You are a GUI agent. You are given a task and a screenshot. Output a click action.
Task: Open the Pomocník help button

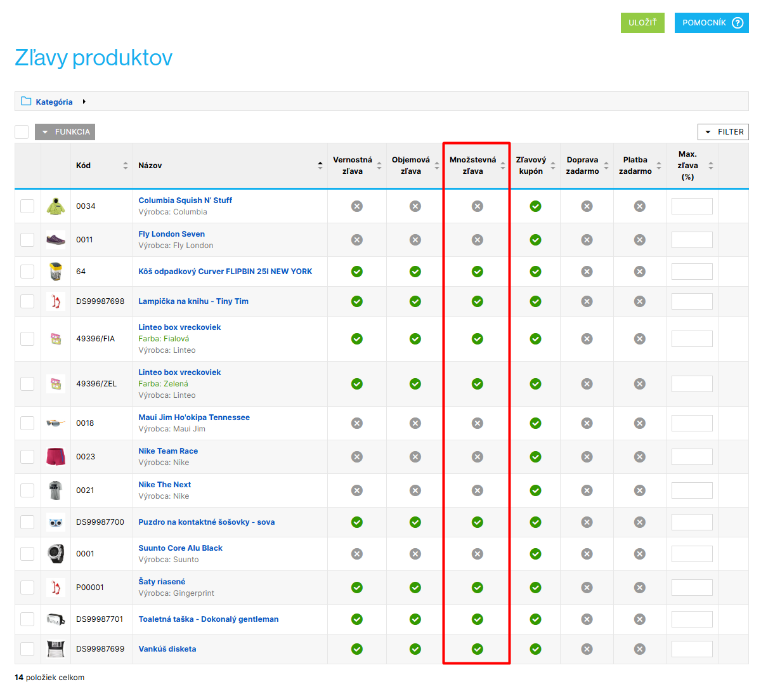coord(712,23)
